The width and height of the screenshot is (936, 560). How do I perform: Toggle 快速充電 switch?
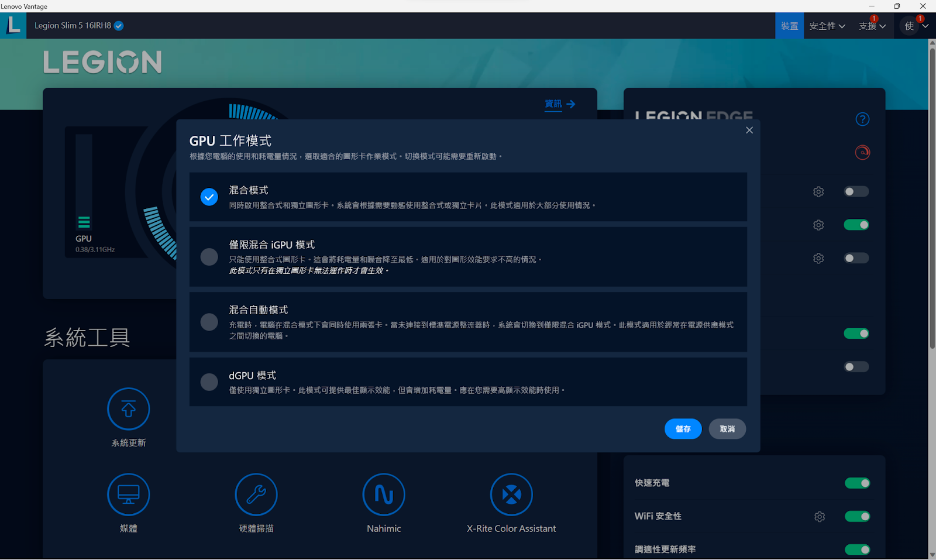[x=857, y=483]
